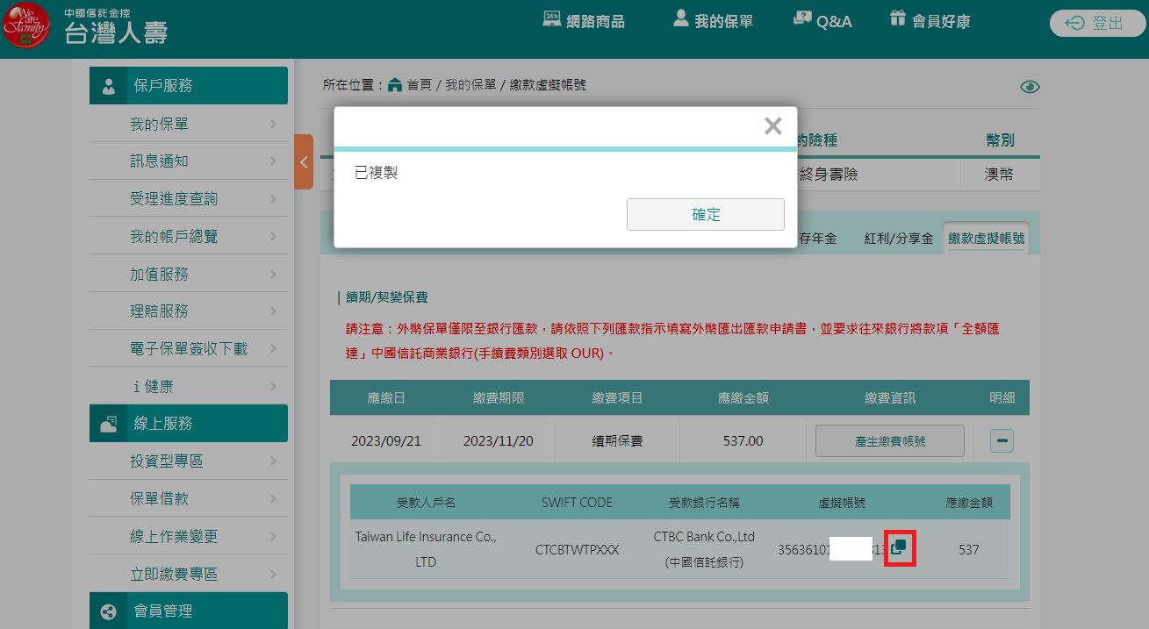
Task: Open the 網路商品 menu
Action: 584,20
